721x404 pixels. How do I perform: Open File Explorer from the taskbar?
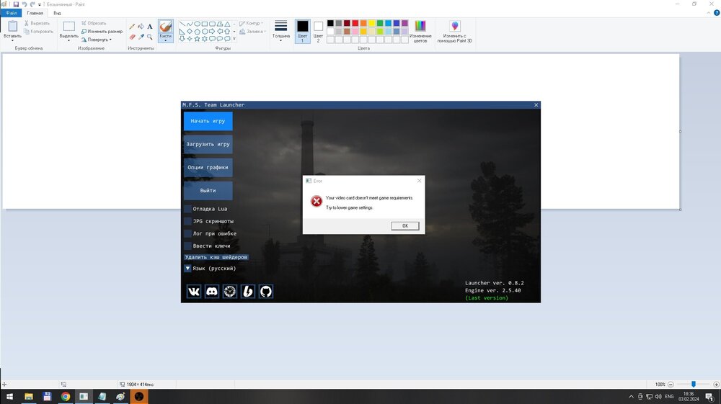pyautogui.click(x=29, y=397)
